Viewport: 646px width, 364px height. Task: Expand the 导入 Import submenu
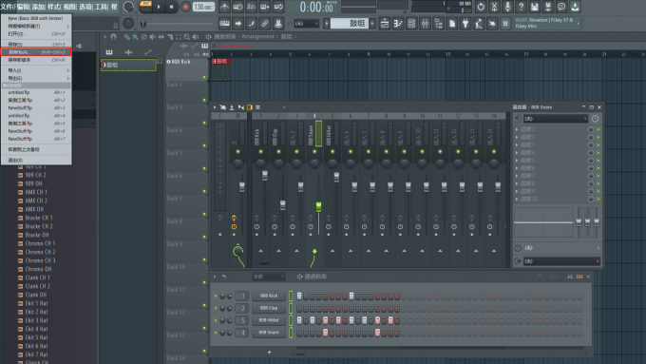[36, 70]
